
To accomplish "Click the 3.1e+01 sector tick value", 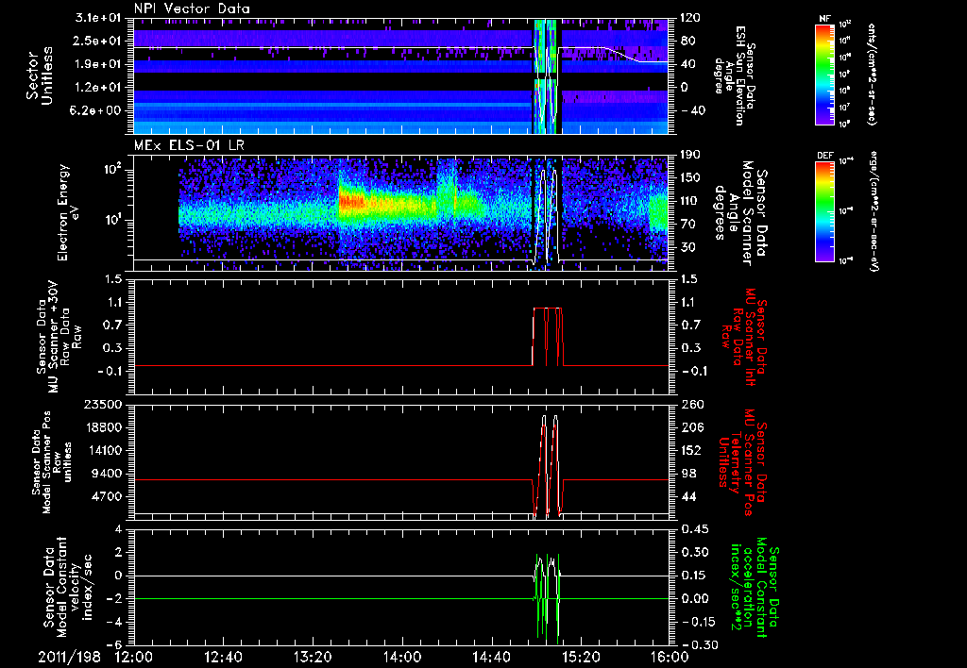I will [98, 18].
